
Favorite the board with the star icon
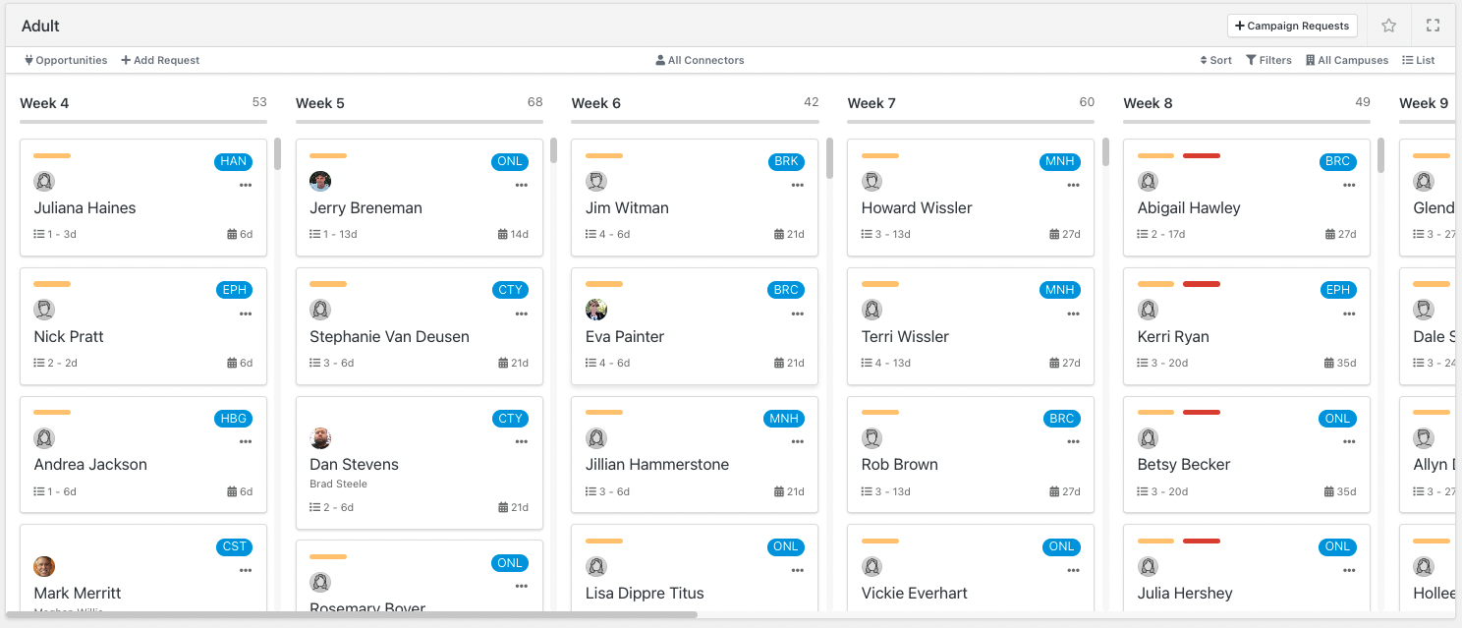[1388, 26]
